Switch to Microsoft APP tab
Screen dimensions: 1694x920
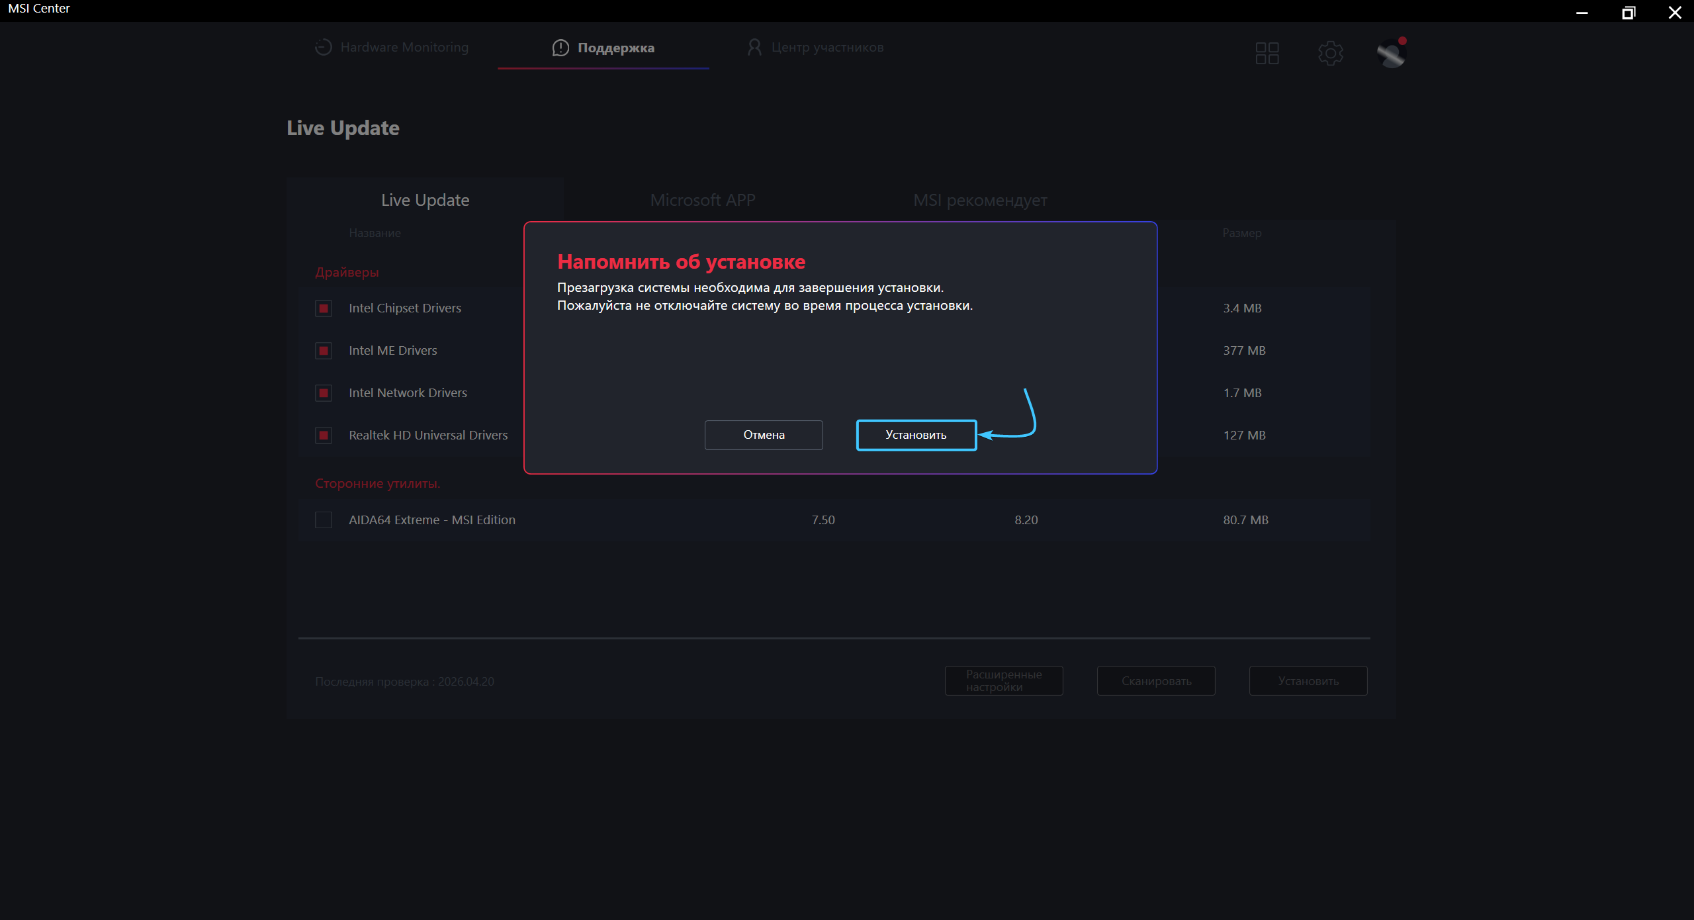tap(702, 200)
